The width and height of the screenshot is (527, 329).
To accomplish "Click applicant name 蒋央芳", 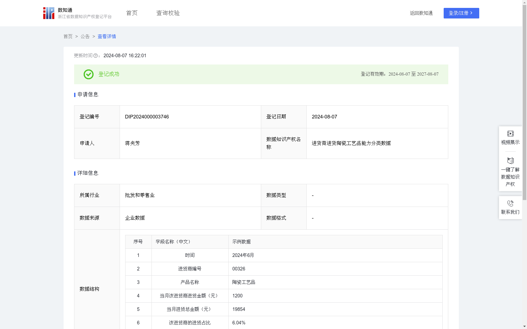I will (x=132, y=143).
